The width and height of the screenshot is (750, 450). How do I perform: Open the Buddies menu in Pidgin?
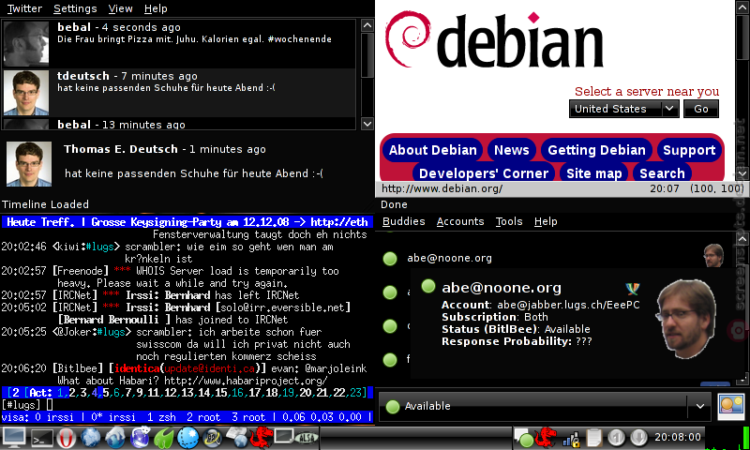pyautogui.click(x=404, y=221)
